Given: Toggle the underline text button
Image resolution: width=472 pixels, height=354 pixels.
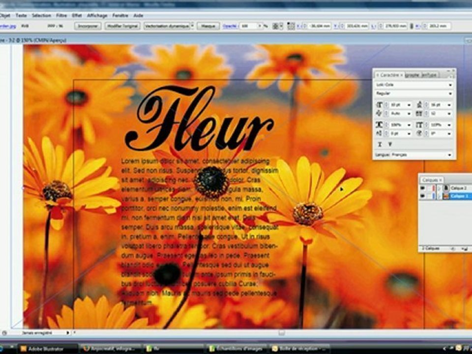Looking at the screenshot, I should (x=380, y=145).
